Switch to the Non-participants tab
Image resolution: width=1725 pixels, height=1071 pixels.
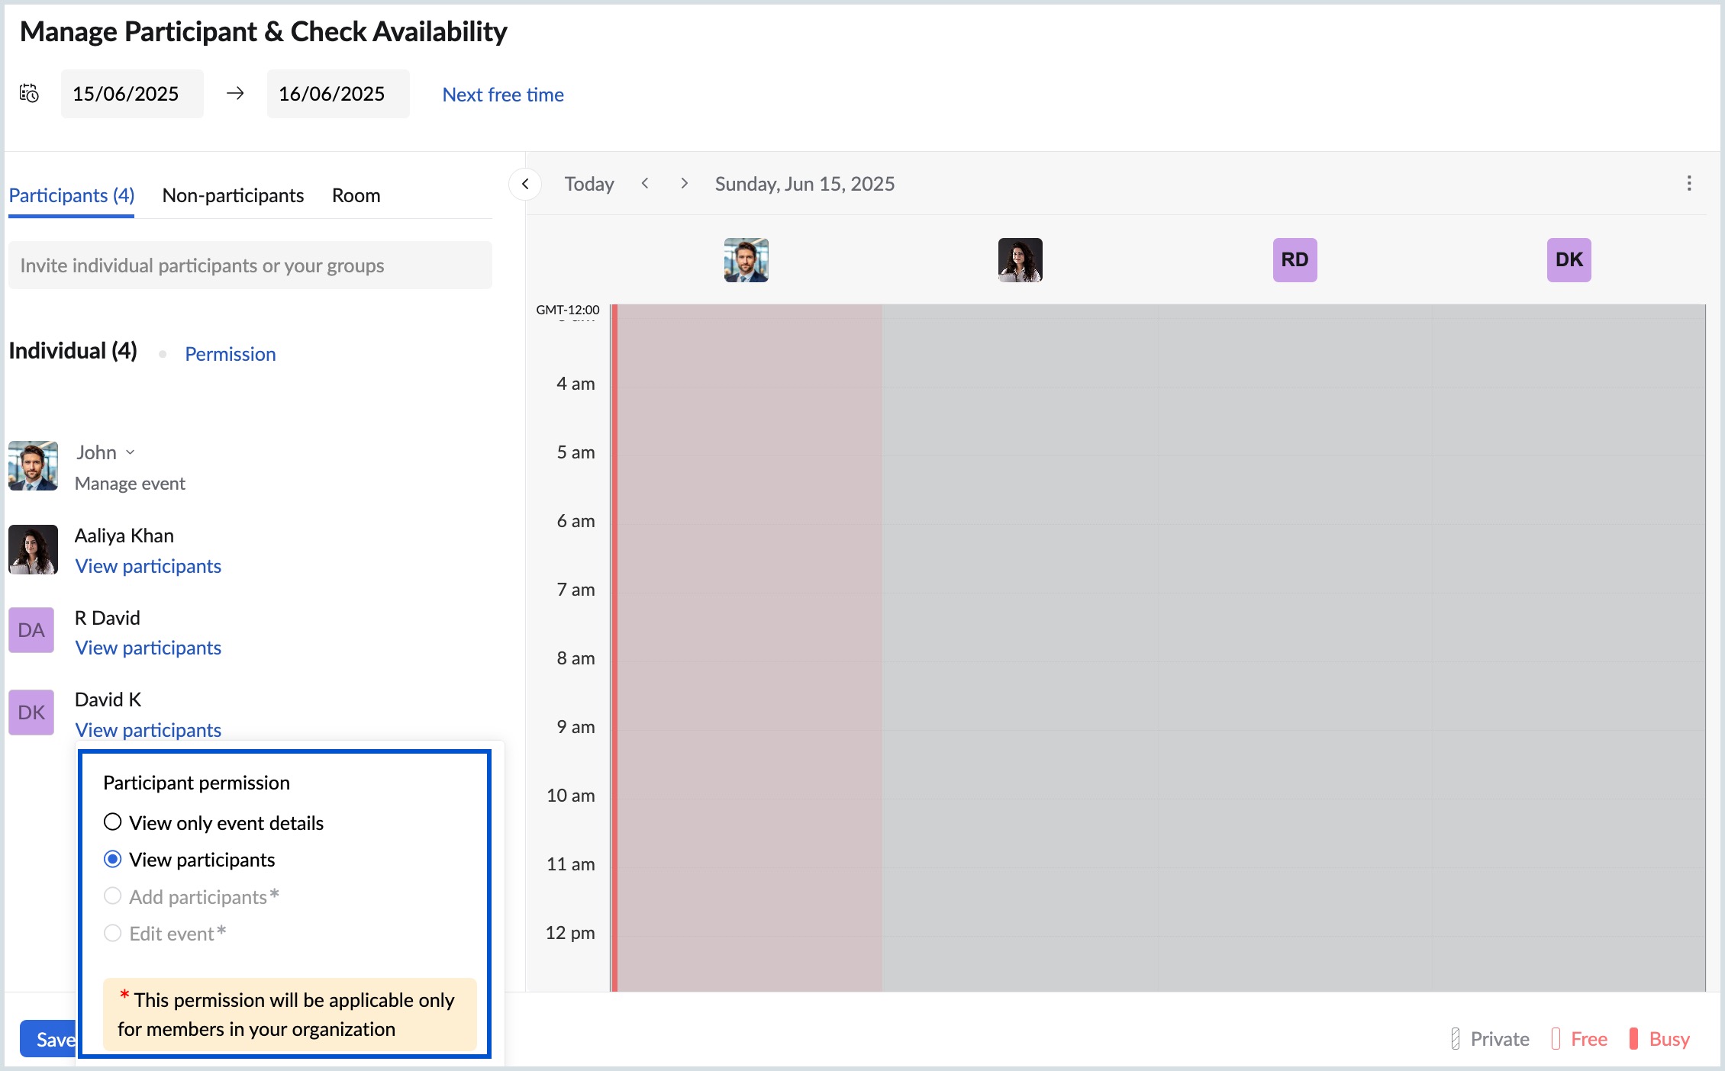[233, 196]
